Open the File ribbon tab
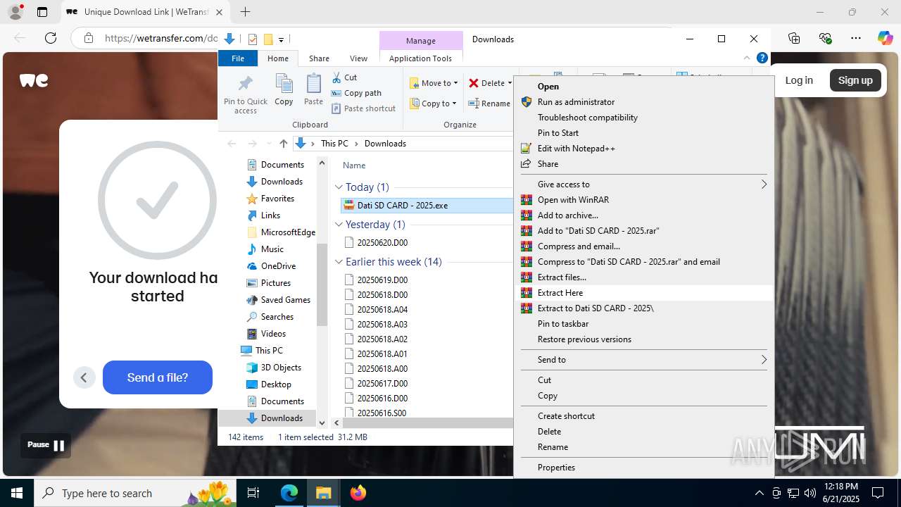This screenshot has width=901, height=507. [238, 58]
